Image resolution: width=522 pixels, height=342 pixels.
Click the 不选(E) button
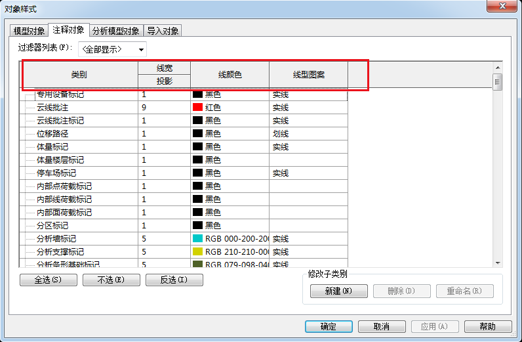(111, 280)
